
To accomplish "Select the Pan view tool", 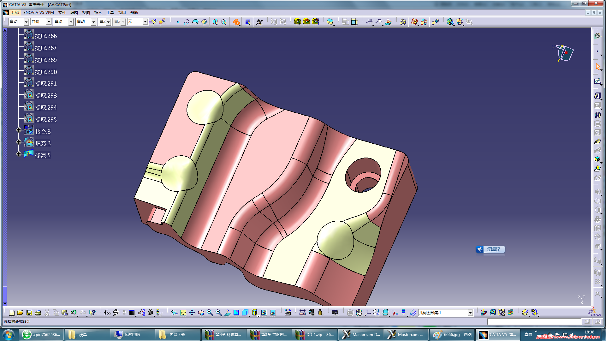I will (x=192, y=313).
